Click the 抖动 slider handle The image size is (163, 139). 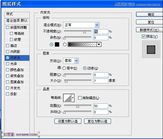pyautogui.click(x=64, y=112)
